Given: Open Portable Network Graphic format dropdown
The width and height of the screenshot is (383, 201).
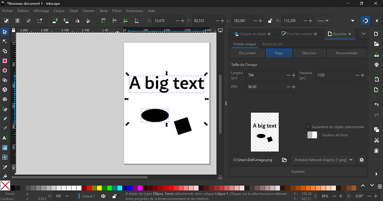Looking at the screenshot, I should click(x=324, y=160).
